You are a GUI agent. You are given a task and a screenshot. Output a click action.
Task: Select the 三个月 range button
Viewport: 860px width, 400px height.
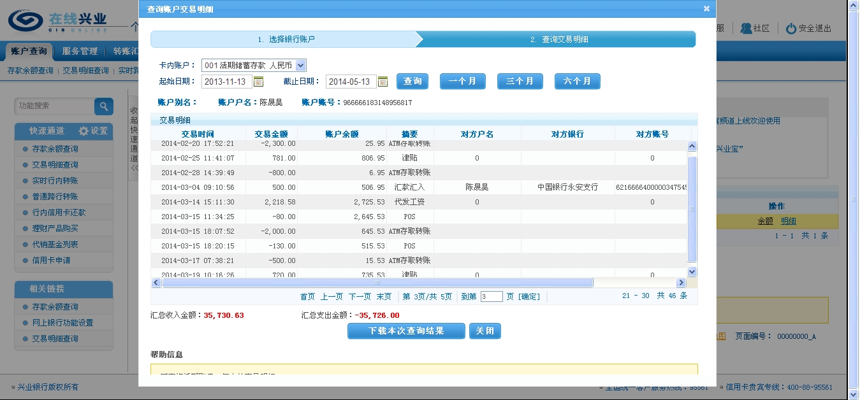(520, 82)
